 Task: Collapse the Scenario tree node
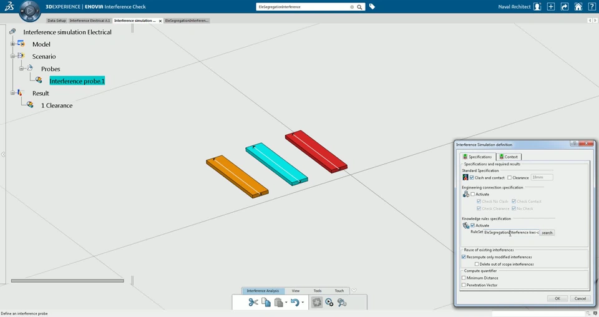12,56
